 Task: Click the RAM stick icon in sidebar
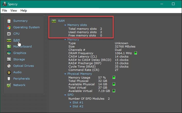pos(9,40)
